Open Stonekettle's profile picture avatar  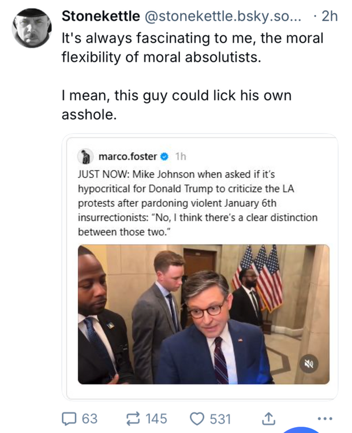coord(32,27)
